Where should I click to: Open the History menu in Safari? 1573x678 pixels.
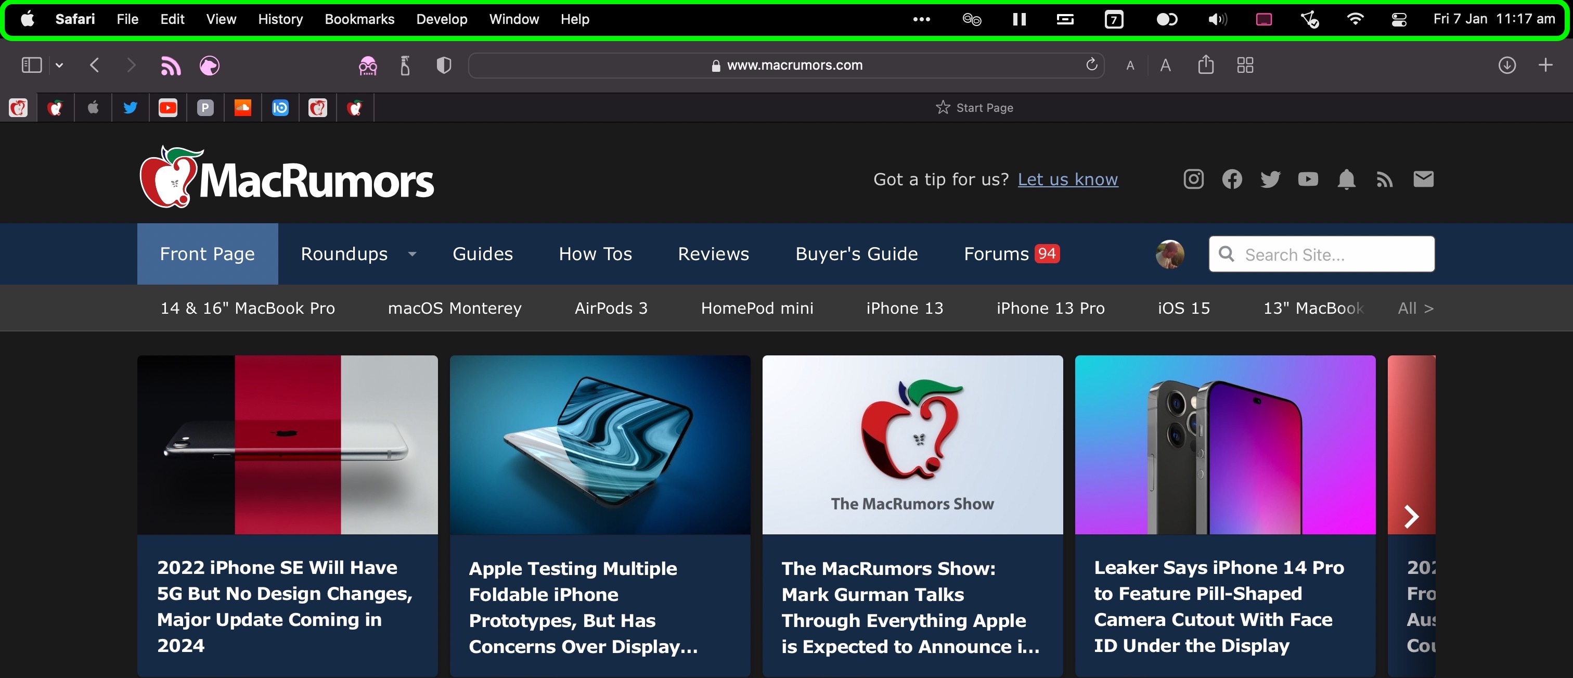279,18
